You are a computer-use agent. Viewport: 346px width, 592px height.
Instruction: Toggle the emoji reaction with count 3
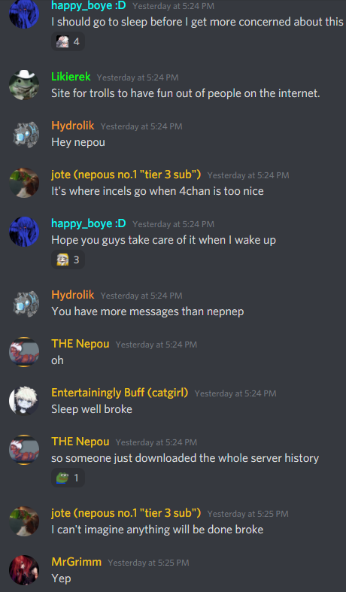point(68,260)
